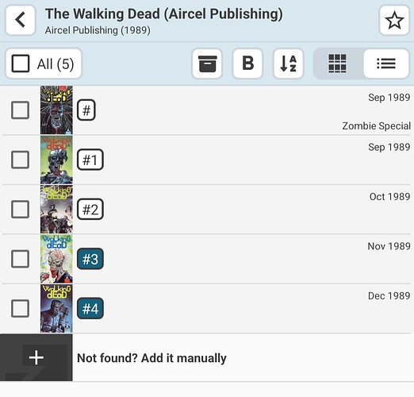This screenshot has width=414, height=397.
Task: Tap the #3 issue badge
Action: coord(90,259)
